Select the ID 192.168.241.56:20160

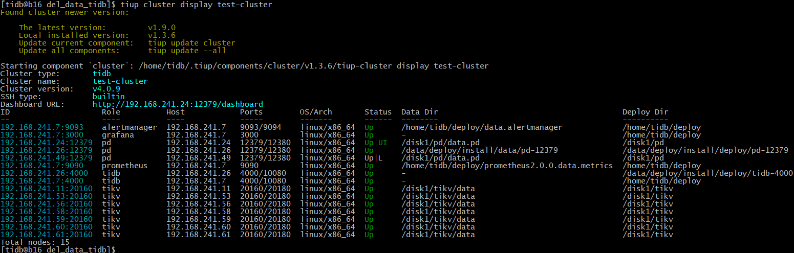47,204
